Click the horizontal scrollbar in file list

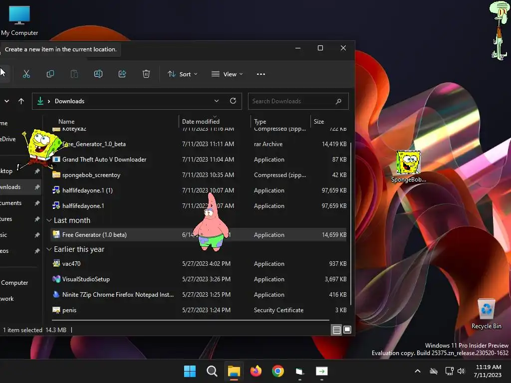[x=191, y=321]
